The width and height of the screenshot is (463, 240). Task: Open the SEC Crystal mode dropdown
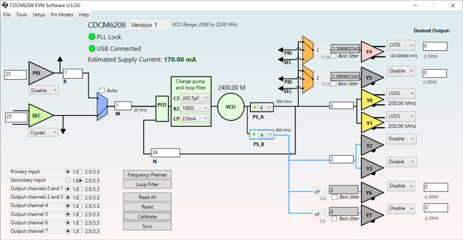point(44,132)
